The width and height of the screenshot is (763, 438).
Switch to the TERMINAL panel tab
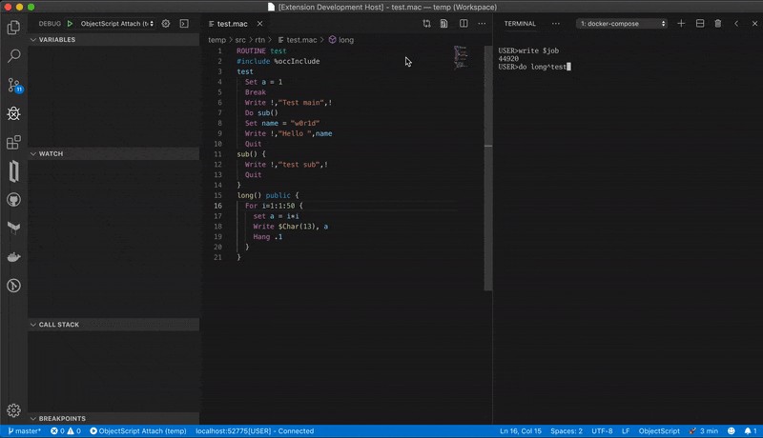coord(520,23)
